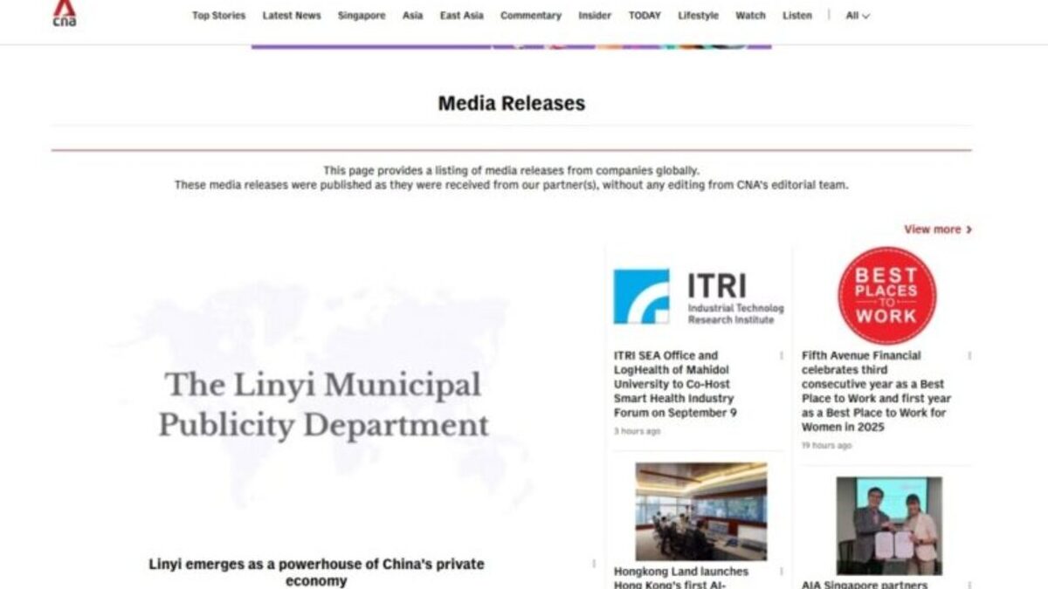The height and width of the screenshot is (589, 1048).
Task: Go to the Lifestyle section
Action: point(698,15)
